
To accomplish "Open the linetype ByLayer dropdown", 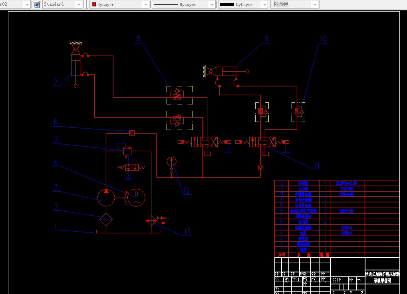I will [212, 4].
